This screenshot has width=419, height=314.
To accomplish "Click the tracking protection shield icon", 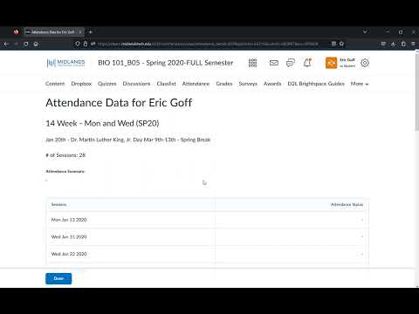I will point(77,44).
